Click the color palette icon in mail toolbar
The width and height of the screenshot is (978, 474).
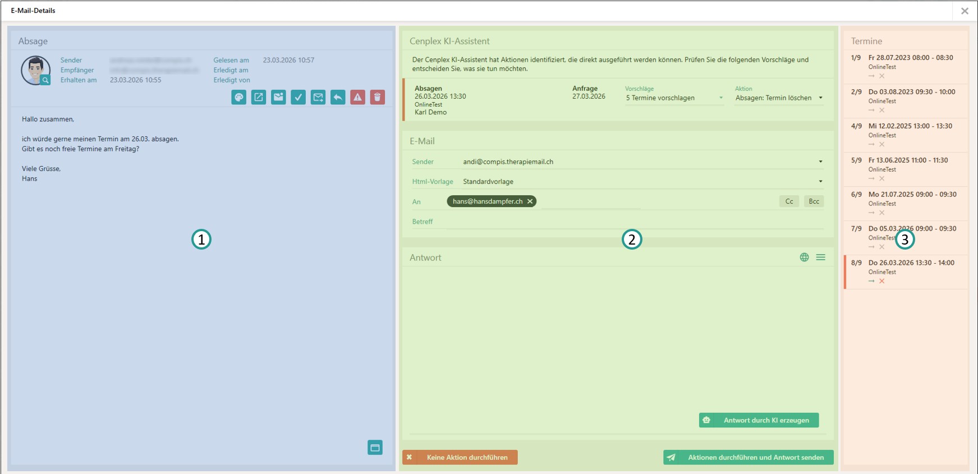[x=239, y=97]
